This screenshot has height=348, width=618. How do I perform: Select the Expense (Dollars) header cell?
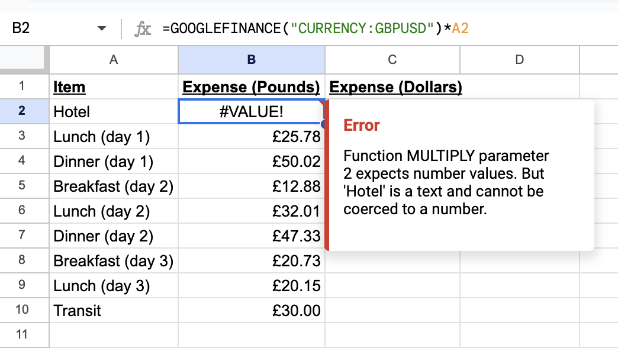click(x=391, y=86)
